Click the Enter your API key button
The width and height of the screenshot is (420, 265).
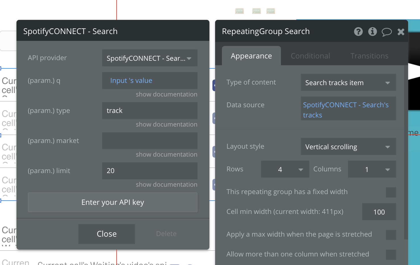[113, 202]
